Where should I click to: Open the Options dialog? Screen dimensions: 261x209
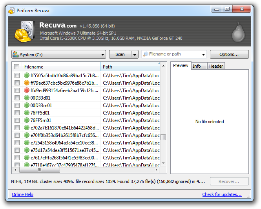click(229, 54)
